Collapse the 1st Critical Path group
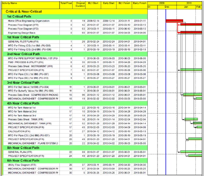The width and height of the screenshot is (204, 176). [75, 16]
